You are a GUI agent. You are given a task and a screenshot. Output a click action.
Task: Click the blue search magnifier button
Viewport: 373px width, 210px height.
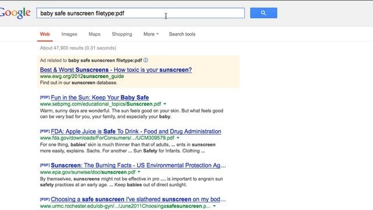263,13
